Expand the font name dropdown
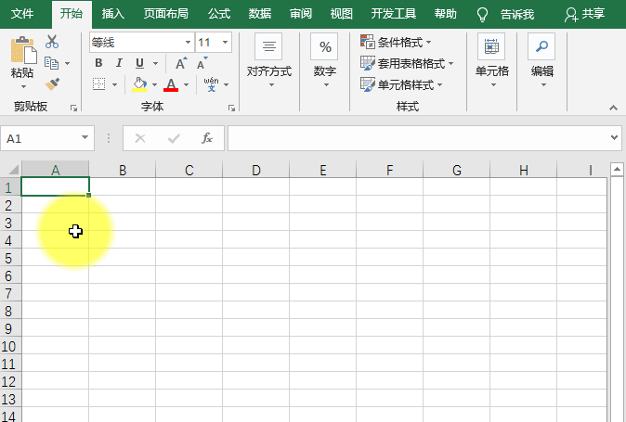 188,43
